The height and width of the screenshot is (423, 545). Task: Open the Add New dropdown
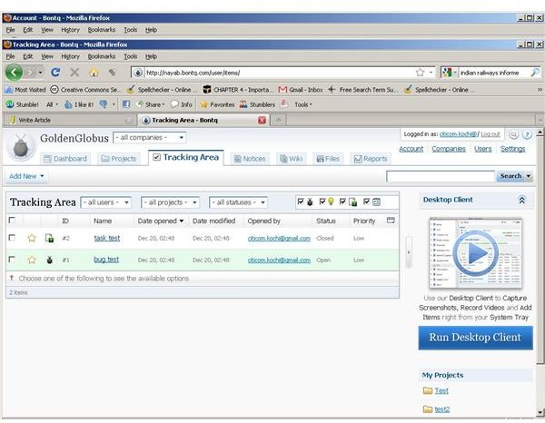pyautogui.click(x=26, y=176)
